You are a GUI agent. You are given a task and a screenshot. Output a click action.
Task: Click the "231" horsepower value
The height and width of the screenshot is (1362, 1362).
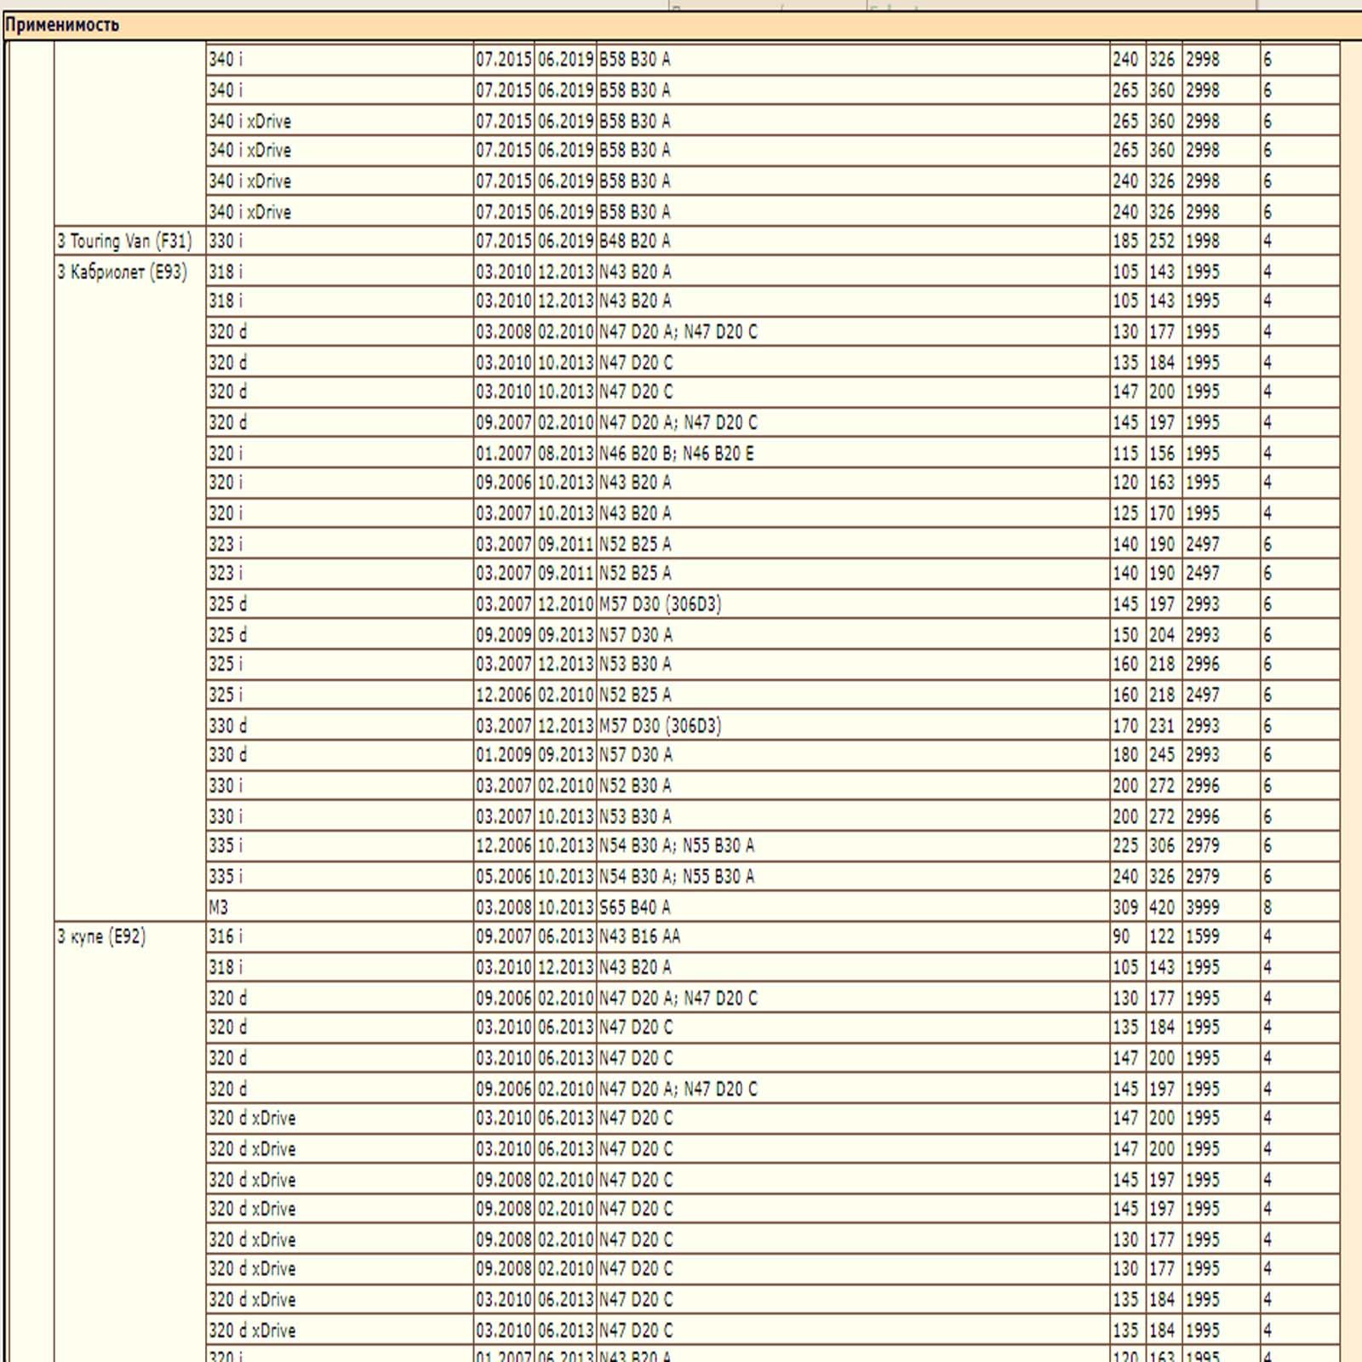[1162, 726]
